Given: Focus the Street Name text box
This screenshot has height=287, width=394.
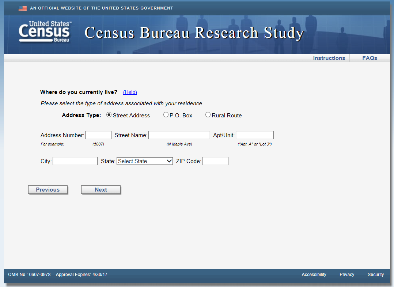Looking at the screenshot, I should (x=179, y=135).
